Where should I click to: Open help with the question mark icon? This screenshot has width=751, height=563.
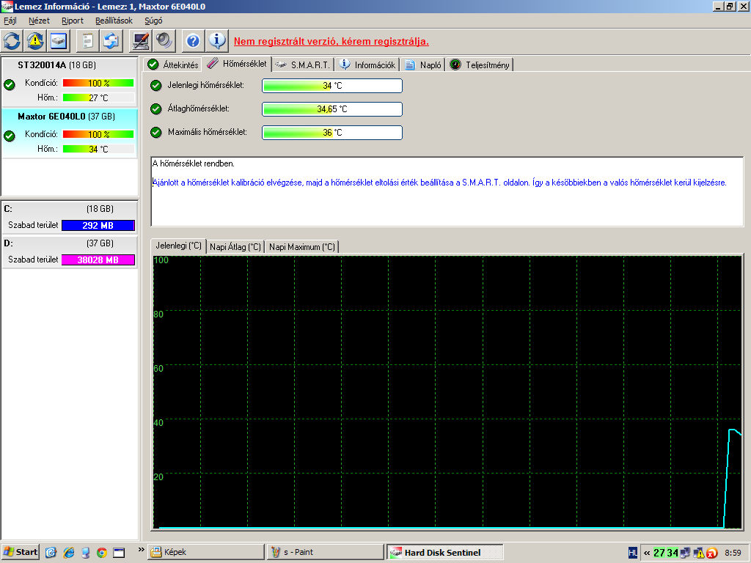[x=193, y=41]
